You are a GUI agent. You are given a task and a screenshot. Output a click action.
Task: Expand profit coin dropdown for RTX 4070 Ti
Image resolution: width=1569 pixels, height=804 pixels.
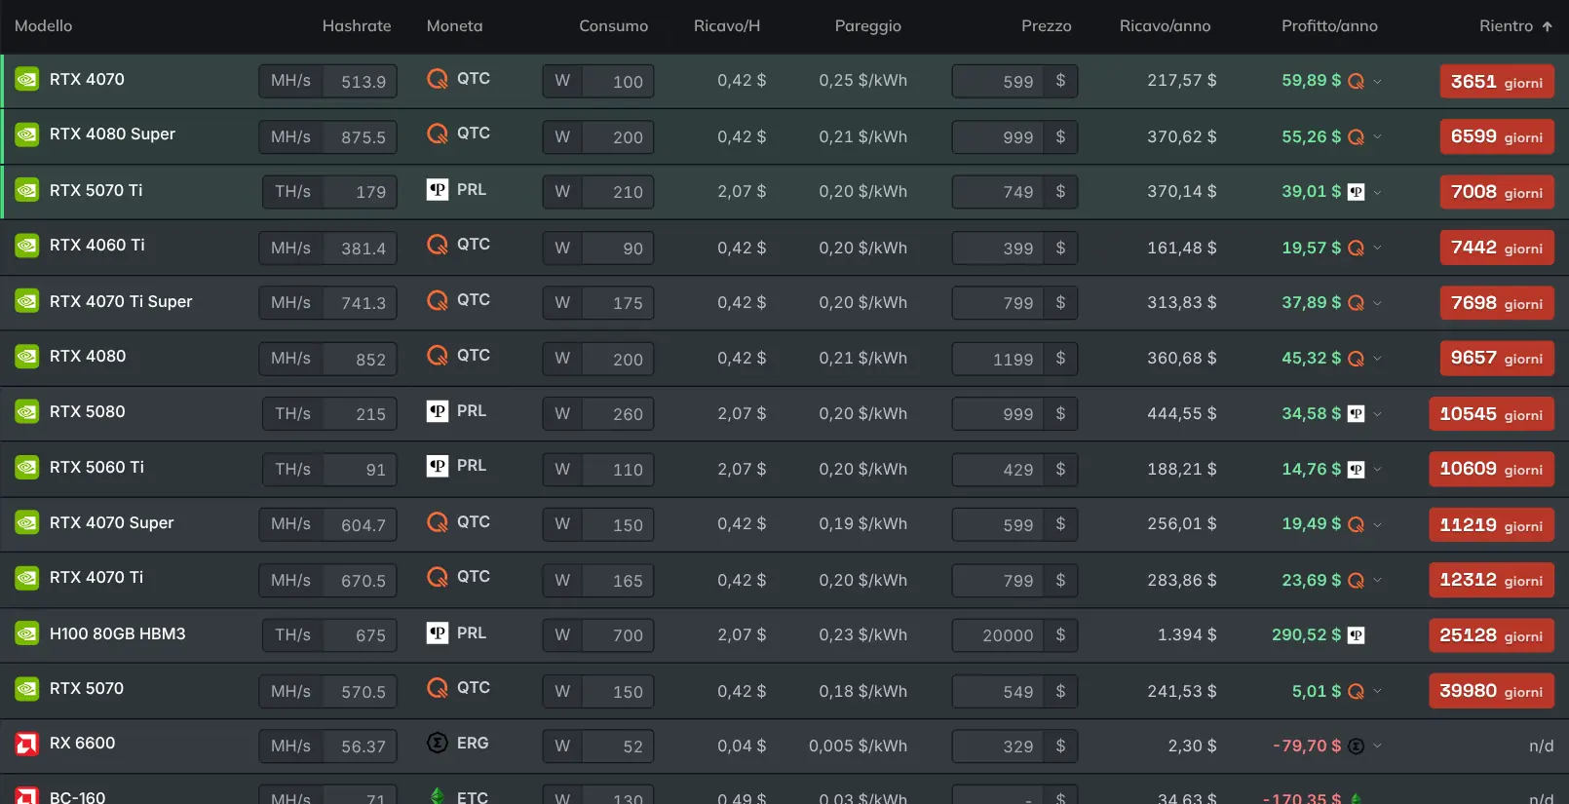(1377, 581)
